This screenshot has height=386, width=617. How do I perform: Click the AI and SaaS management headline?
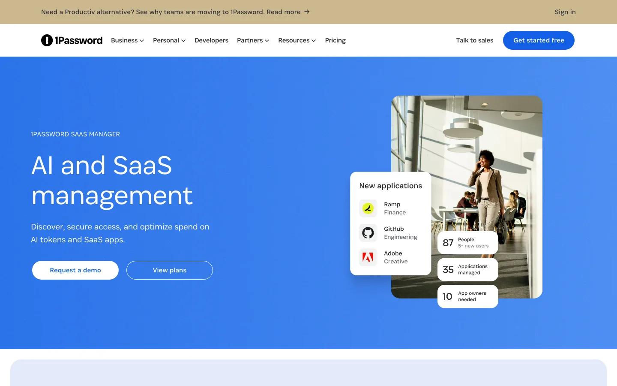tap(112, 180)
